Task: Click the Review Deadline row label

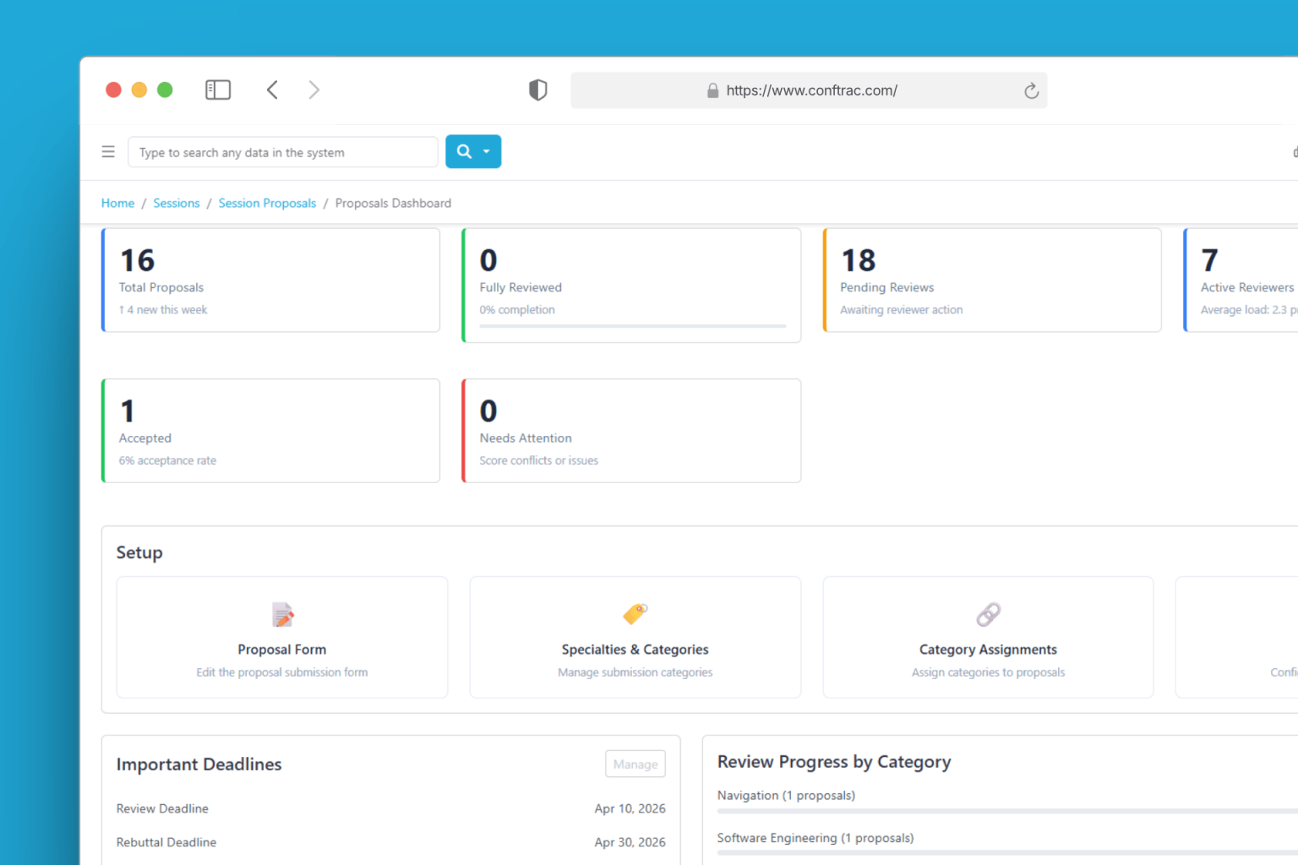Action: coord(162,808)
